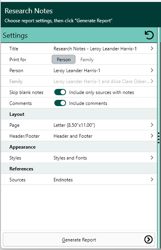Click the Styles and Fonts value
Image resolution: width=161 pixels, height=250 pixels.
pos(70,158)
